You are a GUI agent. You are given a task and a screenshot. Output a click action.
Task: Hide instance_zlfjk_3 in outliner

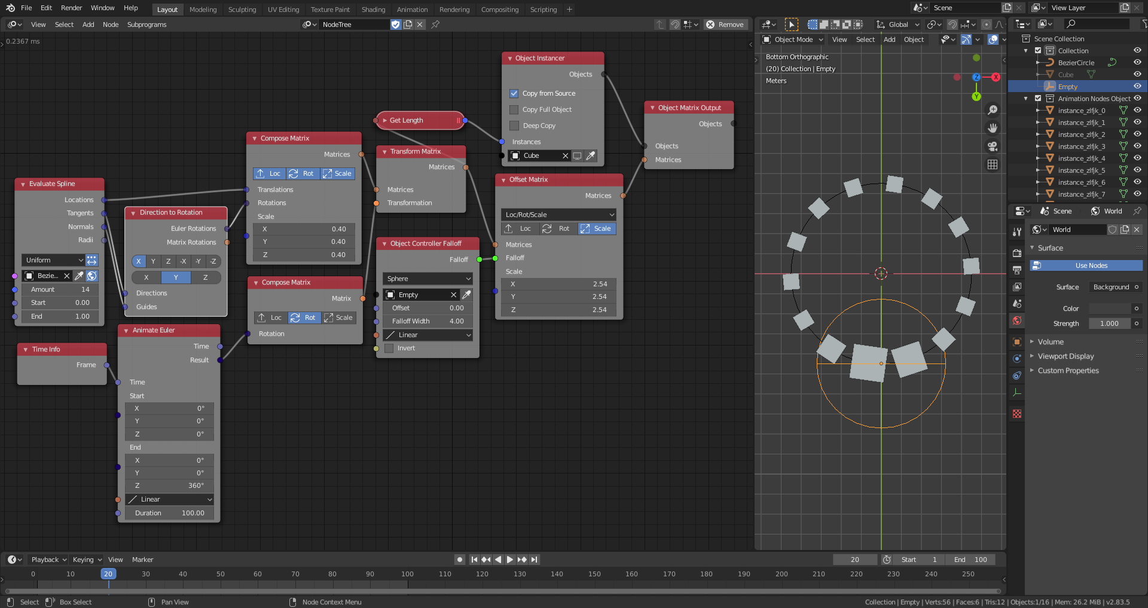point(1137,146)
